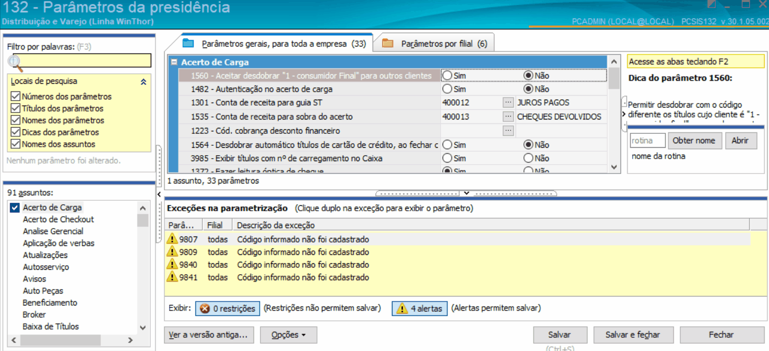Click the rotina input field
The width and height of the screenshot is (769, 351).
pos(648,141)
